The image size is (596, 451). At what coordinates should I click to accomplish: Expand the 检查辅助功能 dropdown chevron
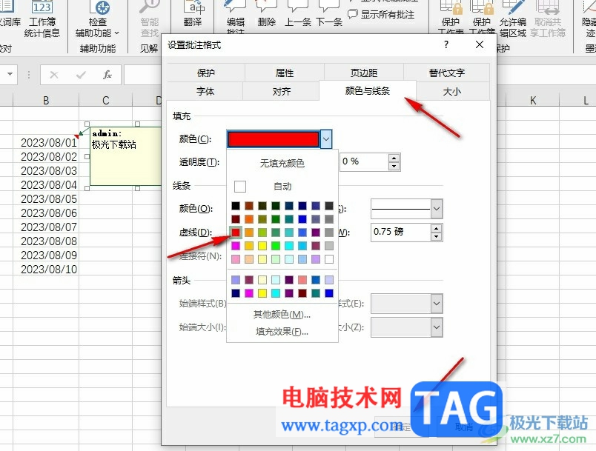tap(116, 33)
